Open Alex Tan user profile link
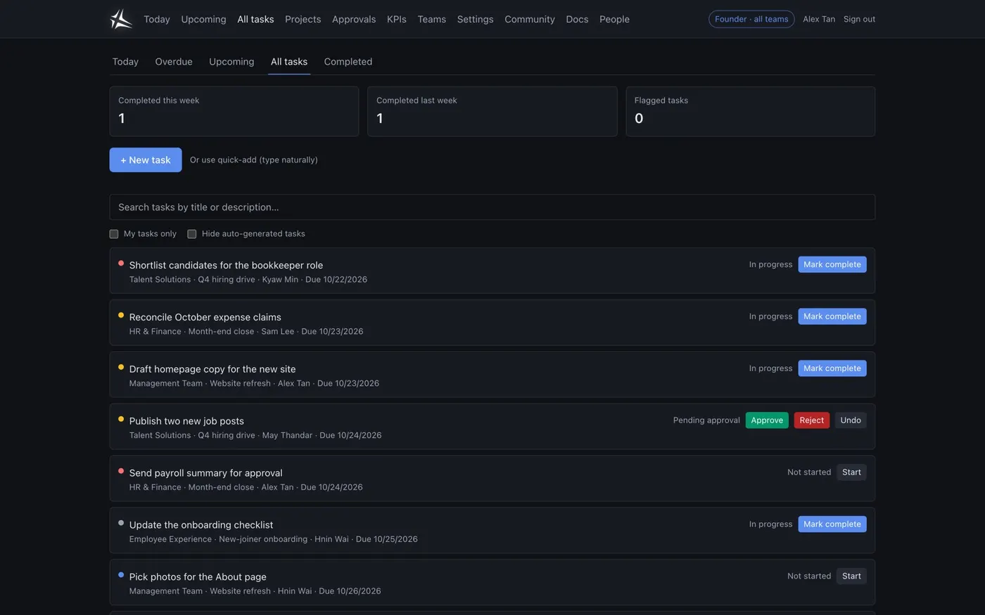The height and width of the screenshot is (615, 985). click(819, 19)
